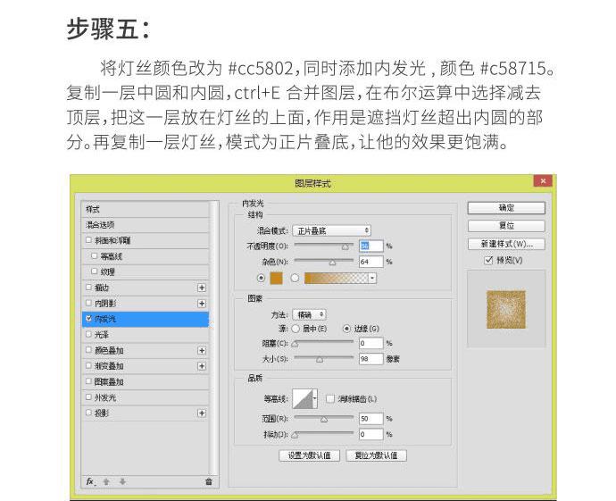Enable the 消除锯齿(L) checkbox
616x501 pixels.
click(x=330, y=399)
